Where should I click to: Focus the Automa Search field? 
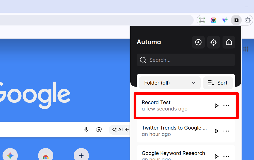[186, 60]
